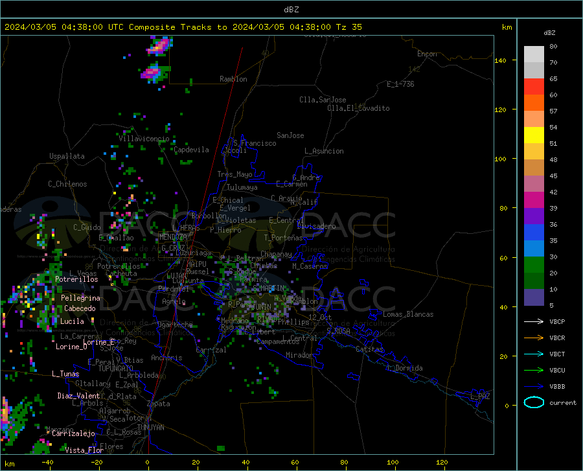This screenshot has height=471, width=583.
Task: Click the cyan 'current' ellipse symbol
Action: 534,402
